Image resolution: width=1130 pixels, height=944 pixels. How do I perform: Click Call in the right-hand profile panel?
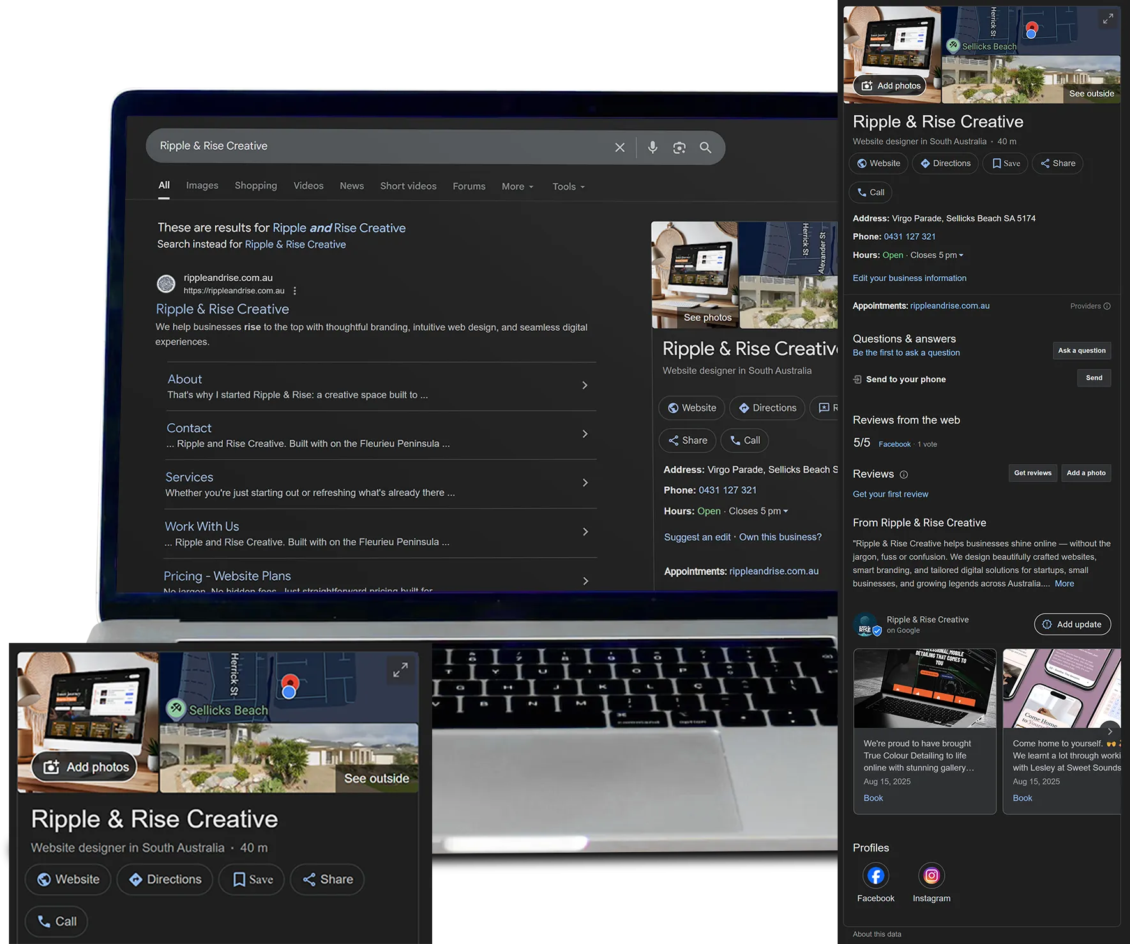coord(870,193)
